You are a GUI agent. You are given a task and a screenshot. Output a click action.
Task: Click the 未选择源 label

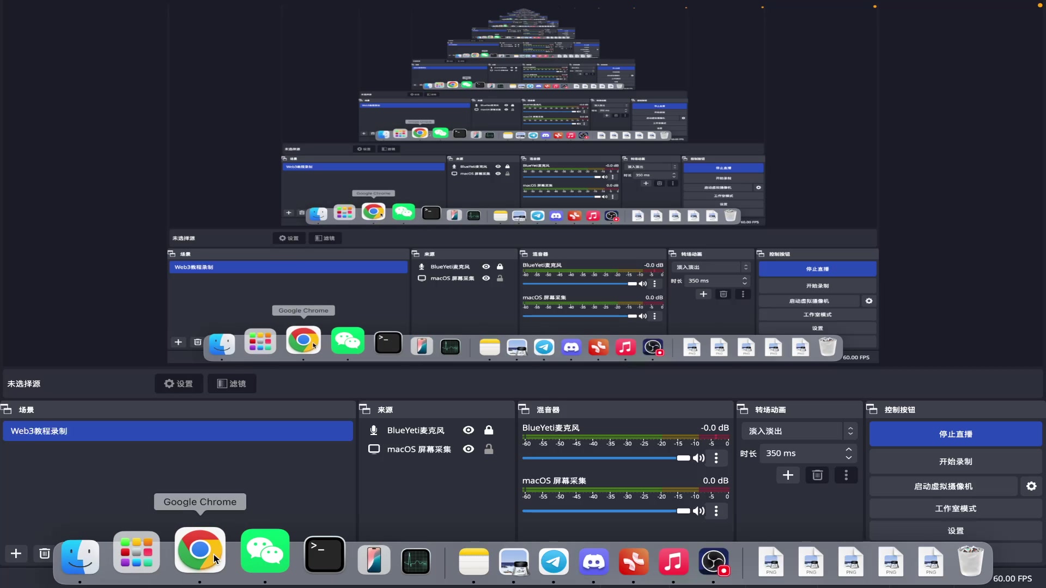pyautogui.click(x=23, y=383)
